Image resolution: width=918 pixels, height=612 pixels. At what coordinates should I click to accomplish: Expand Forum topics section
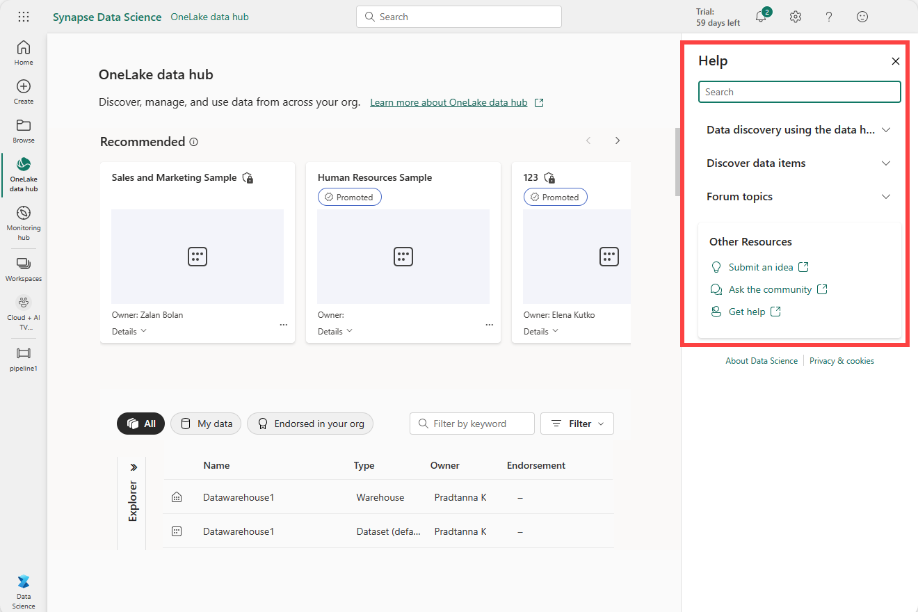pos(799,197)
